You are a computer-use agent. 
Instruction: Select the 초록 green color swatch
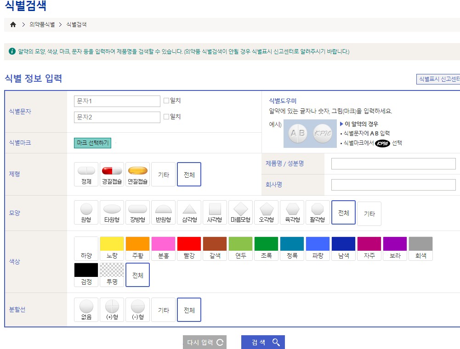267,249
